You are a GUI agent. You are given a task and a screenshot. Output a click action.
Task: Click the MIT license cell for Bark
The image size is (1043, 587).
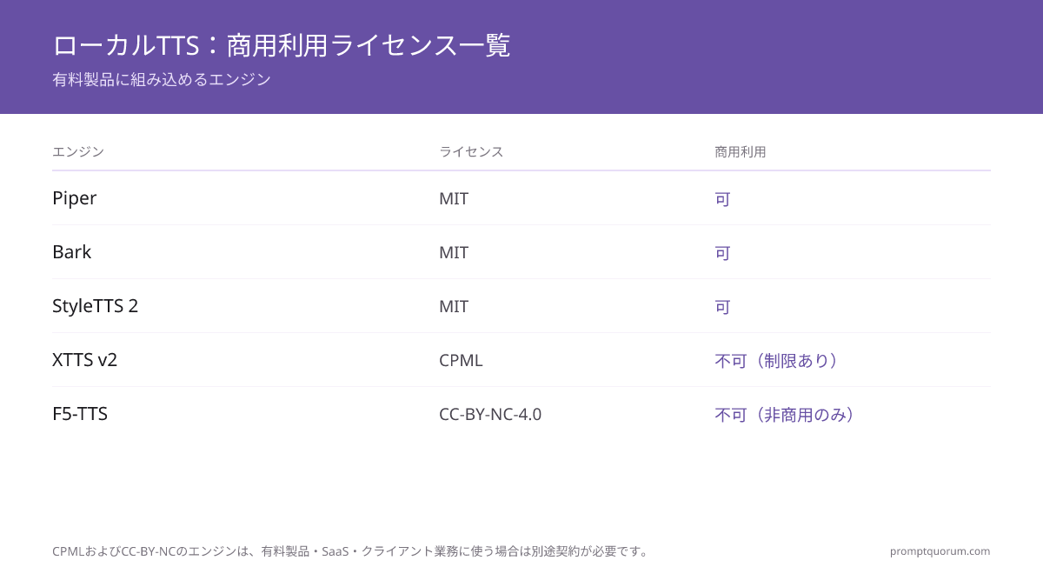454,252
